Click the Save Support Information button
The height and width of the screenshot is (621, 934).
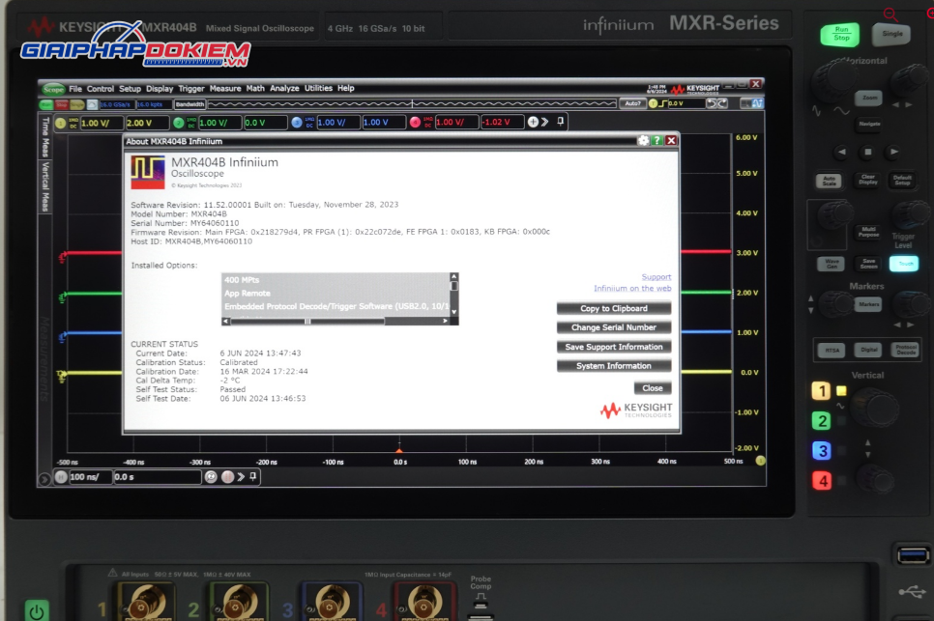pos(614,347)
